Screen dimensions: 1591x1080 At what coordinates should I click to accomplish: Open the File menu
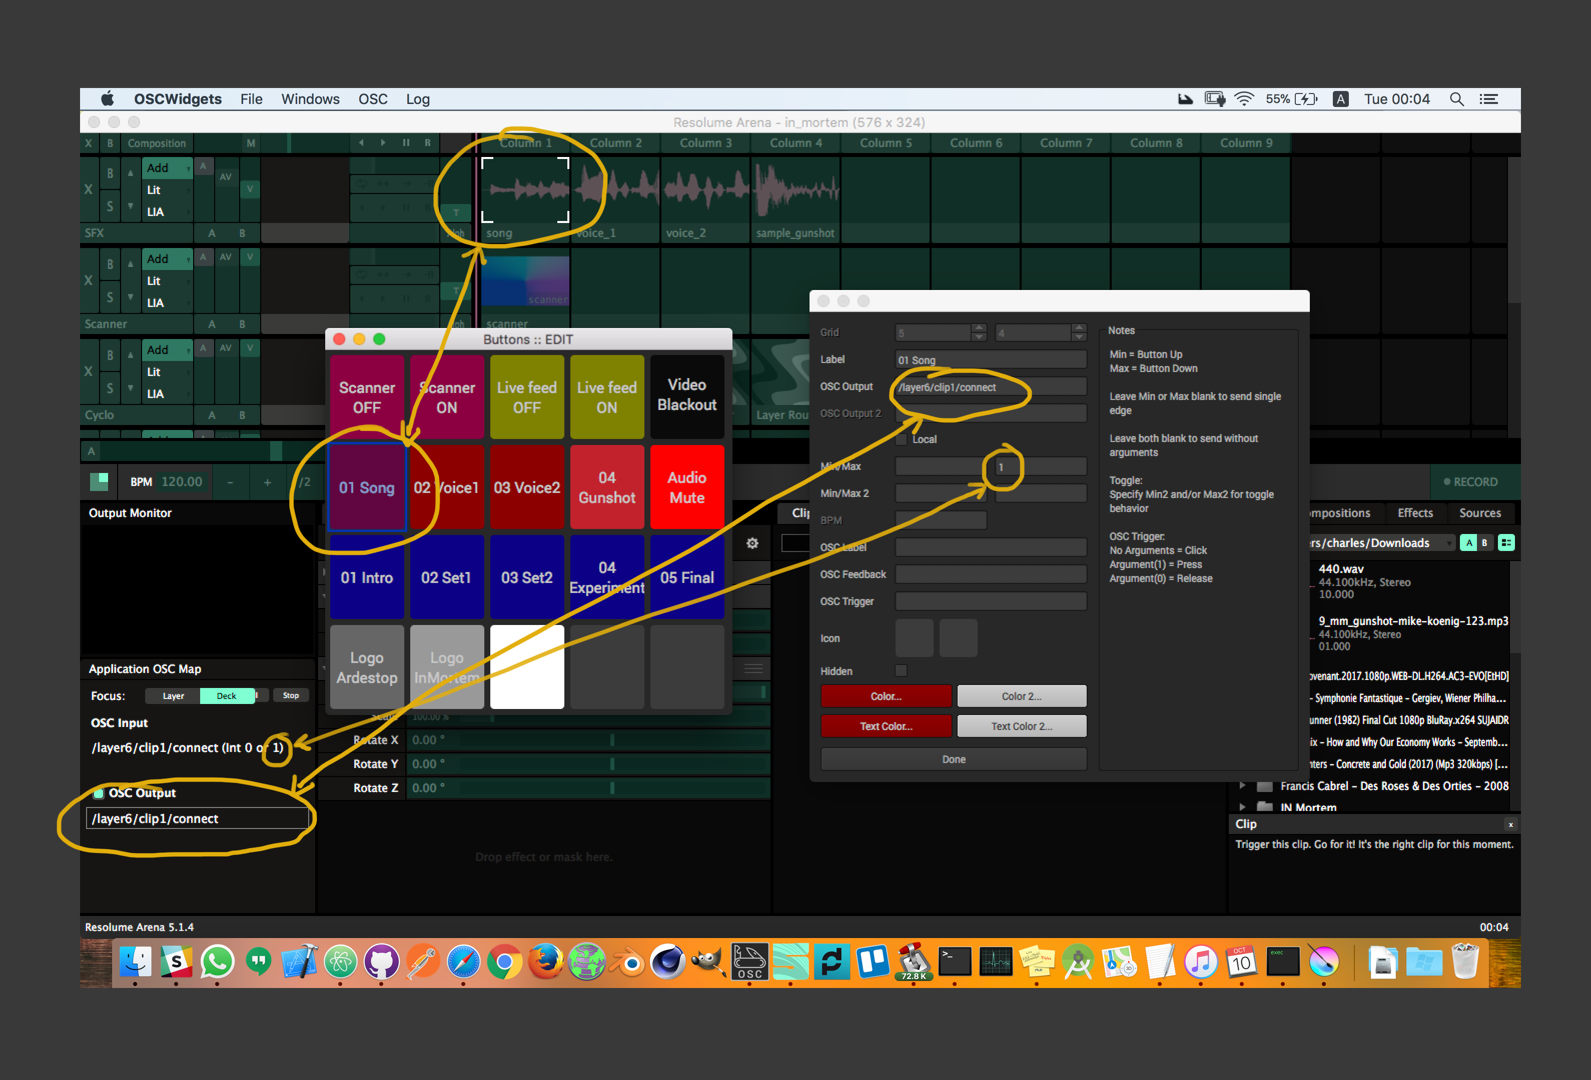coord(251,99)
